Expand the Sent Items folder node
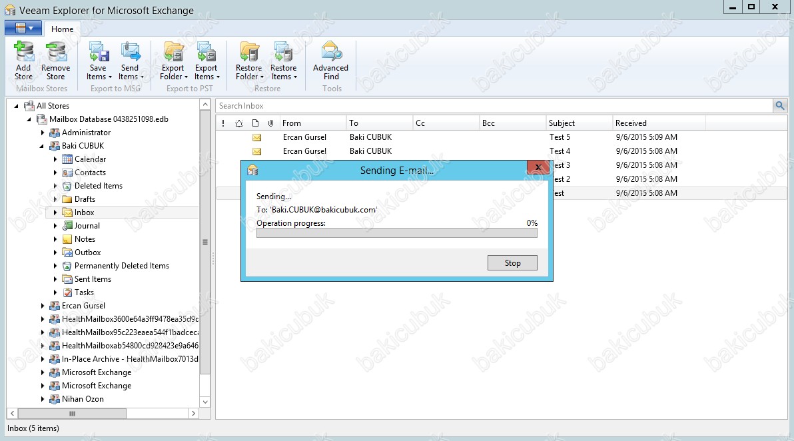794x441 pixels. pos(55,279)
